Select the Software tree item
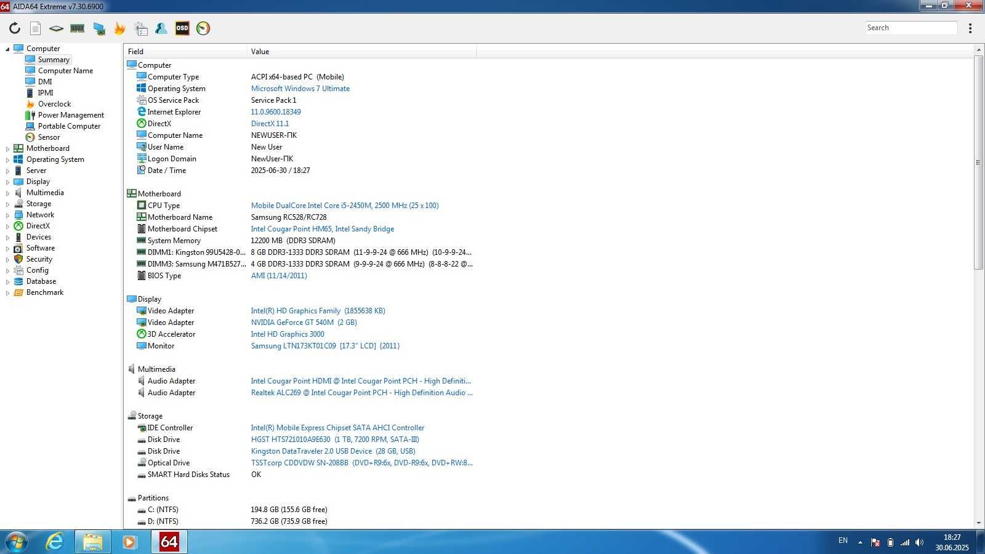Screen dimensions: 985x554 (x=40, y=248)
